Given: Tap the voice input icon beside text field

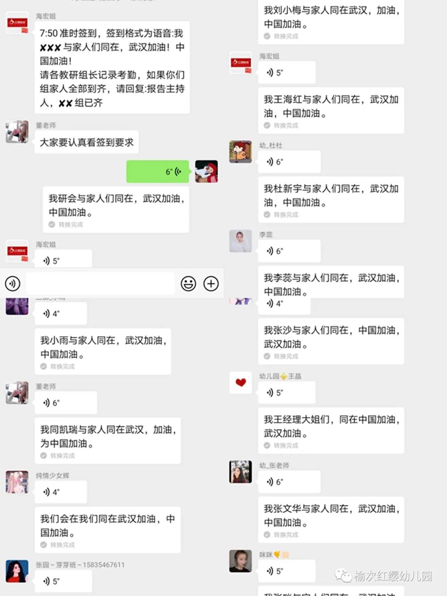Looking at the screenshot, I should [x=12, y=283].
